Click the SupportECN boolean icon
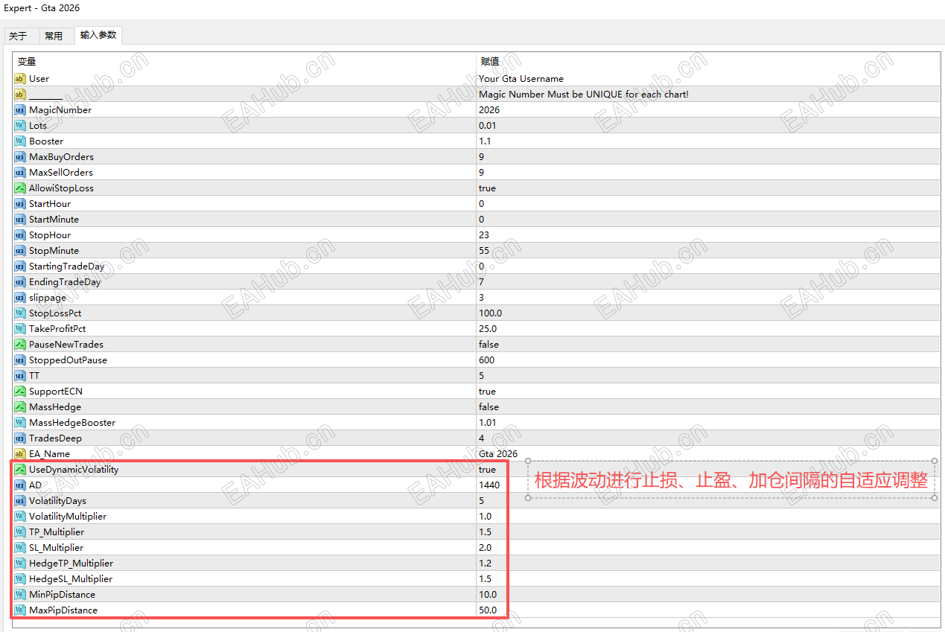The height and width of the screenshot is (632, 945). [x=20, y=392]
